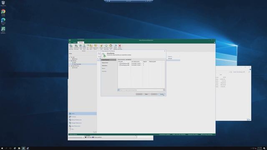Click the Instant Disk Recovery ribbon icon

tap(76, 47)
